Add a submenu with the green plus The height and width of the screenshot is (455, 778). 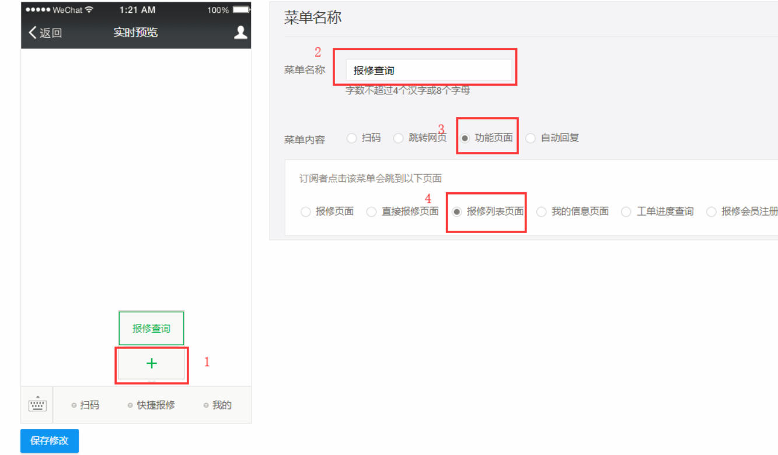(x=152, y=364)
